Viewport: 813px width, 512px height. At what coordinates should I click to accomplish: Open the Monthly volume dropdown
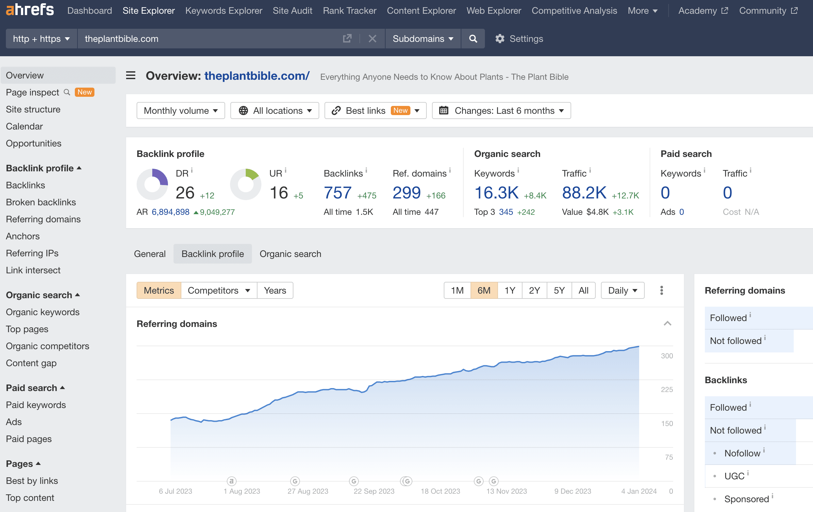click(x=181, y=111)
